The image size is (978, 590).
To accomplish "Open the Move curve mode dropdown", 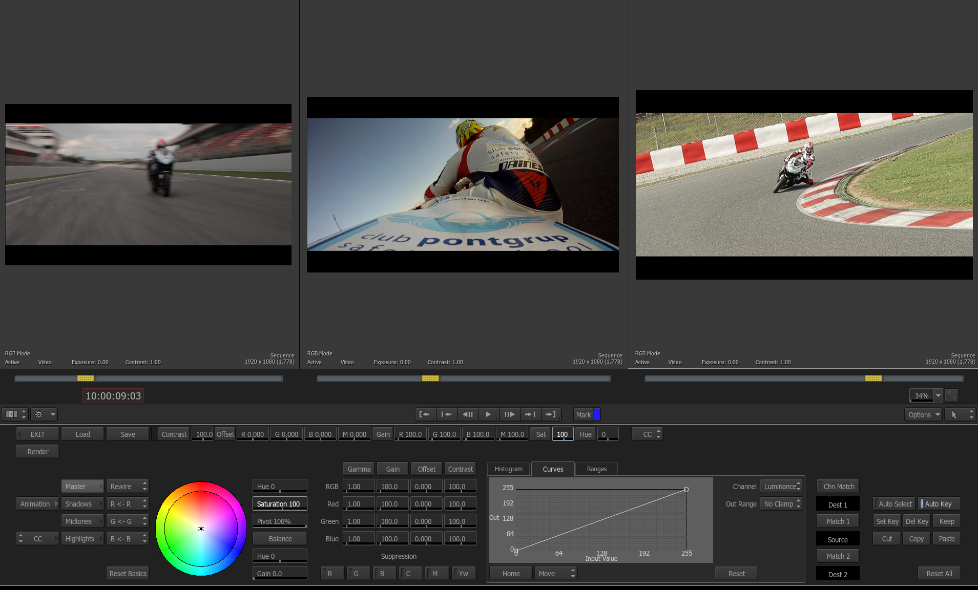I will coord(556,574).
